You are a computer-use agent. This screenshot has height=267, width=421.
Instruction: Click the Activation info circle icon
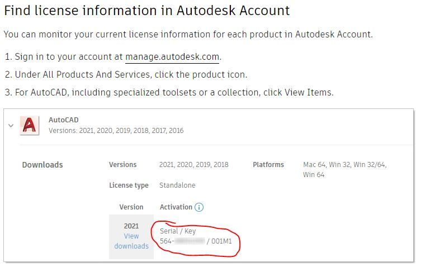[x=199, y=207]
